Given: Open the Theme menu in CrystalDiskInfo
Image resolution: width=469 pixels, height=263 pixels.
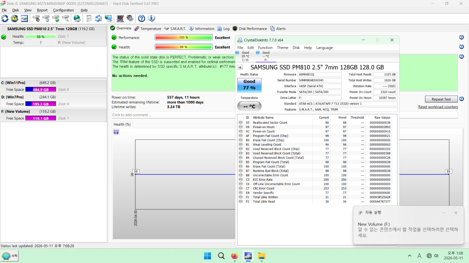Looking at the screenshot, I should tap(283, 48).
